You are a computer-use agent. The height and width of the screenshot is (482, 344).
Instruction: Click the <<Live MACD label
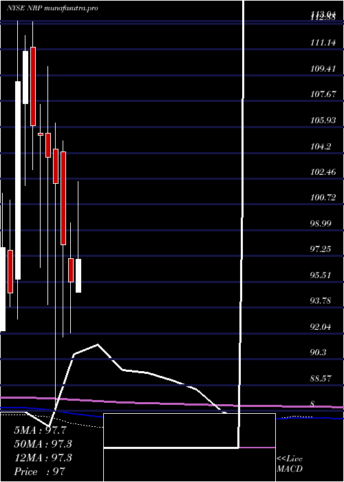click(x=290, y=464)
